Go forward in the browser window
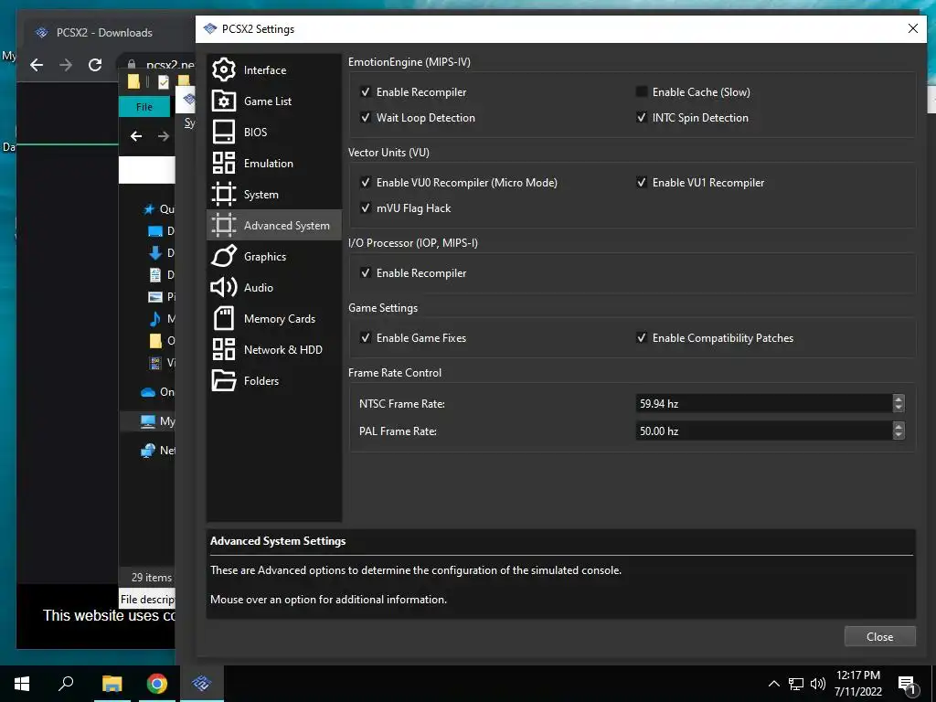 (66, 65)
